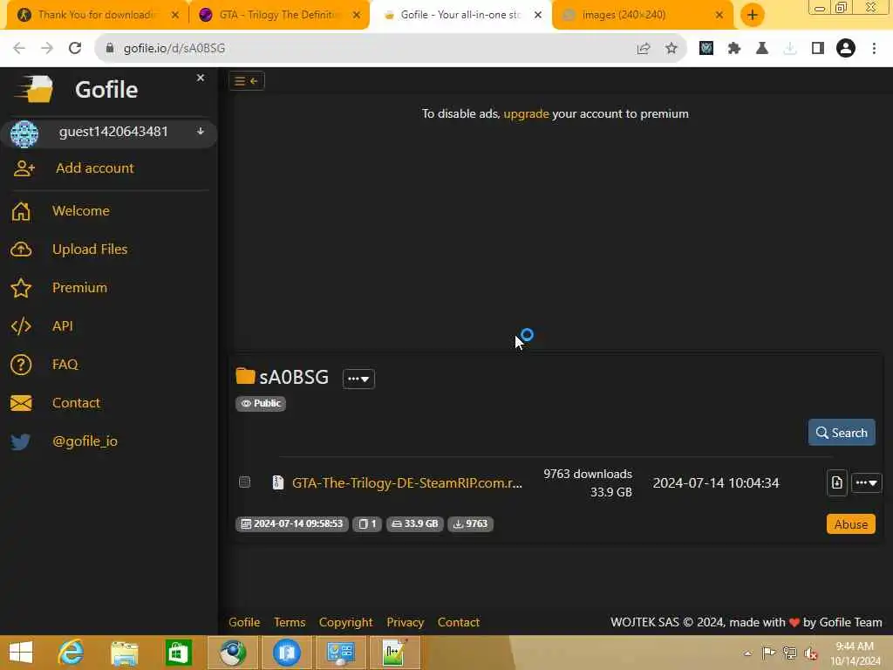Share this page icon in address bar

click(x=644, y=49)
